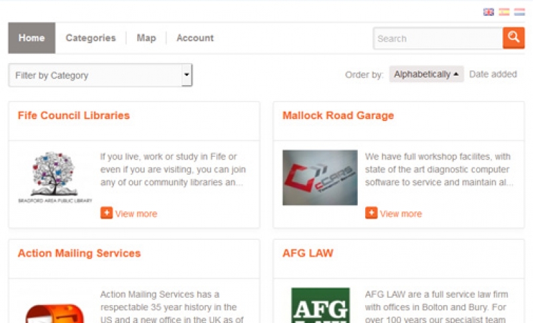The width and height of the screenshot is (533, 323).
Task: Open the AFG LAW title link
Action: tap(308, 253)
